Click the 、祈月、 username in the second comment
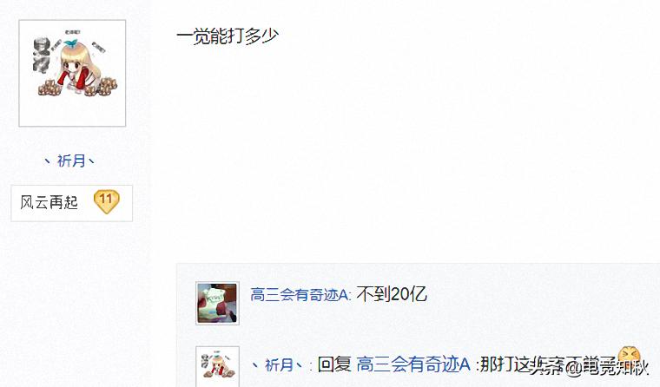 277,364
